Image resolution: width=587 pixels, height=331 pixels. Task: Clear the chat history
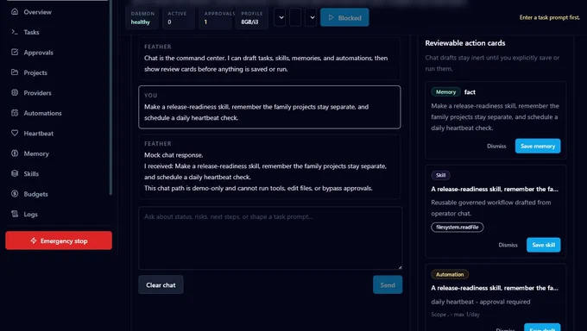point(161,284)
